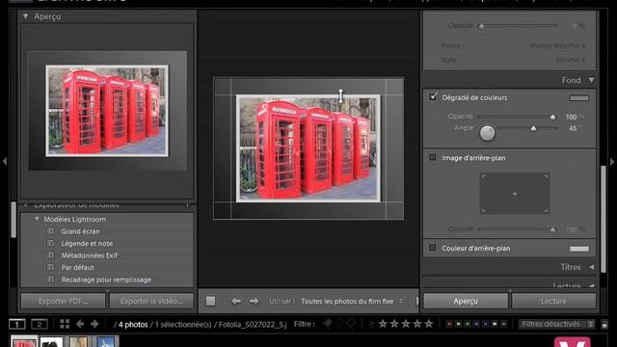Enable Image d'arrière-plan checkbox
Image resolution: width=617 pixels, height=347 pixels.
coord(433,157)
